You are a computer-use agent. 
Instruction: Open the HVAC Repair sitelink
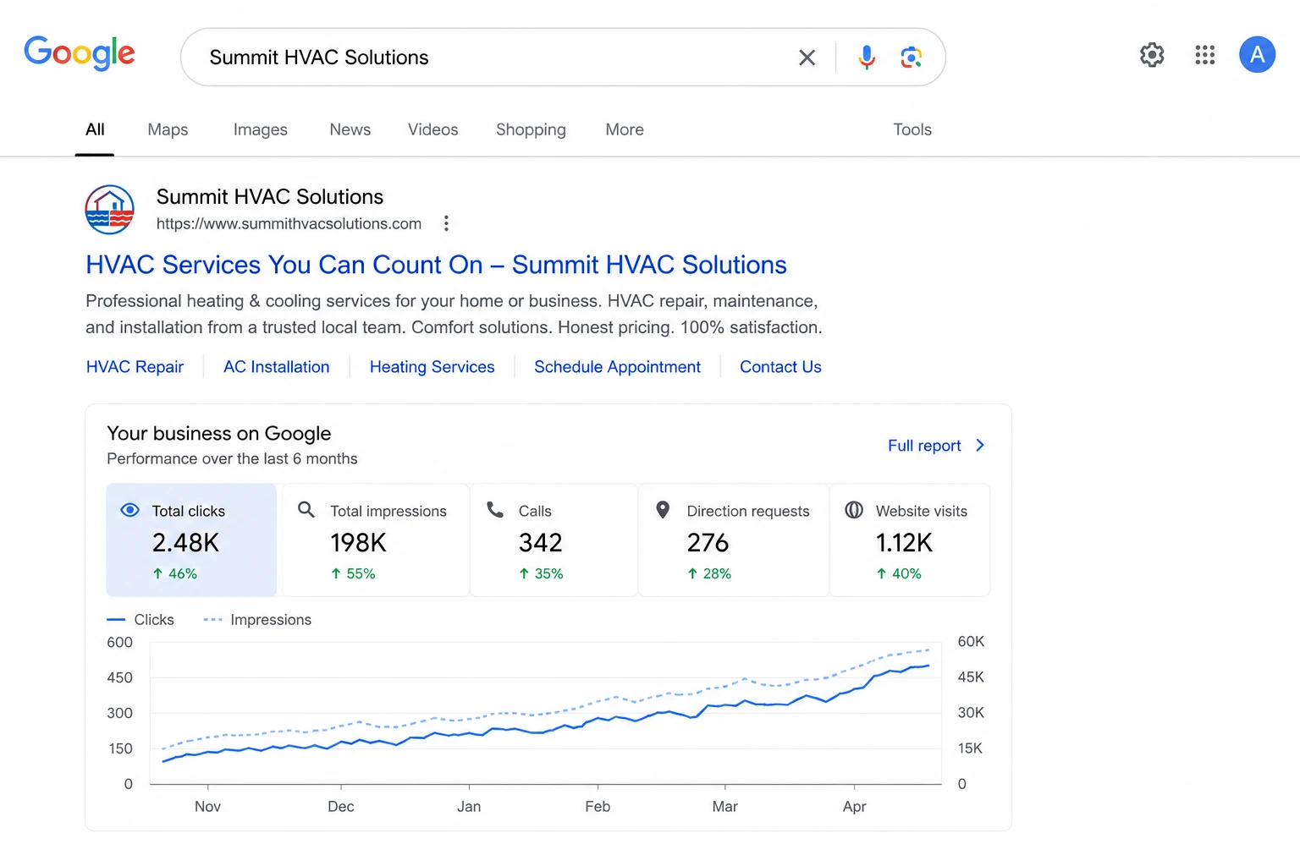point(135,367)
